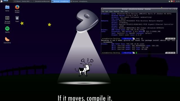Minimize the Terminal window
The height and width of the screenshot is (101, 180).
[172, 9]
